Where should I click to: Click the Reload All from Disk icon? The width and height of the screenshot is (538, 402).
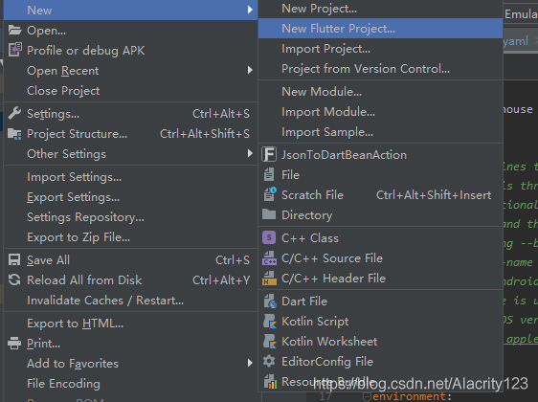pyautogui.click(x=14, y=279)
